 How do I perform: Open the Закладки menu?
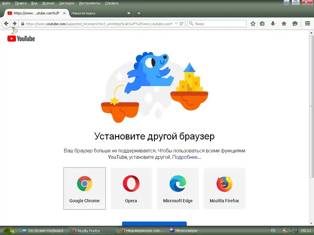(67, 3)
